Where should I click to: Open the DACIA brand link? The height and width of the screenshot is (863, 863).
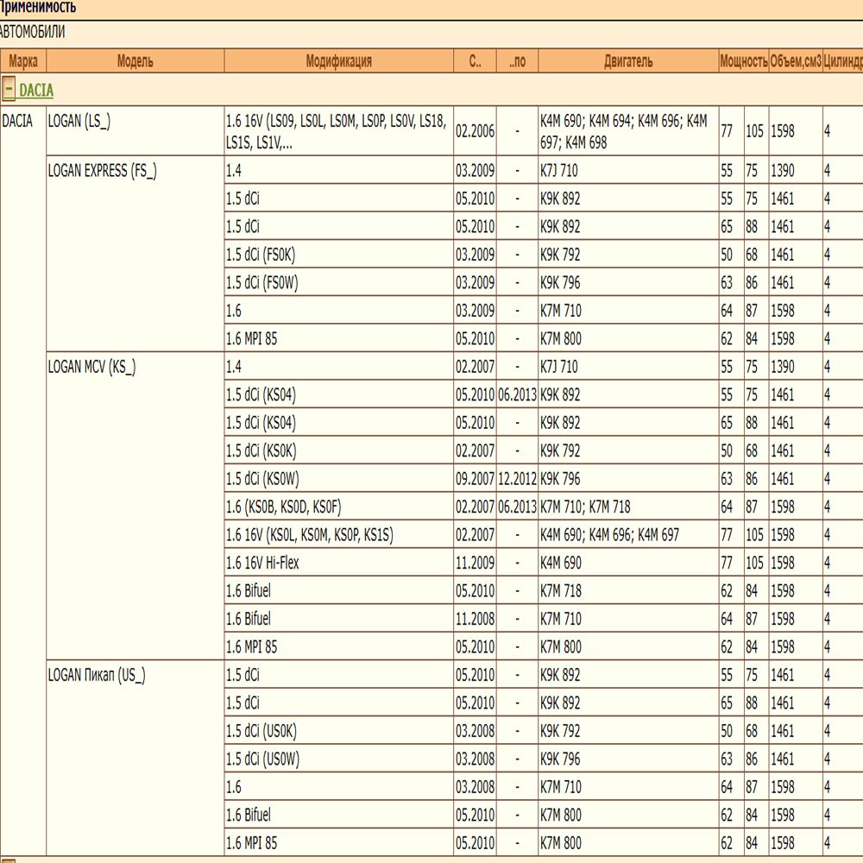[x=36, y=91]
